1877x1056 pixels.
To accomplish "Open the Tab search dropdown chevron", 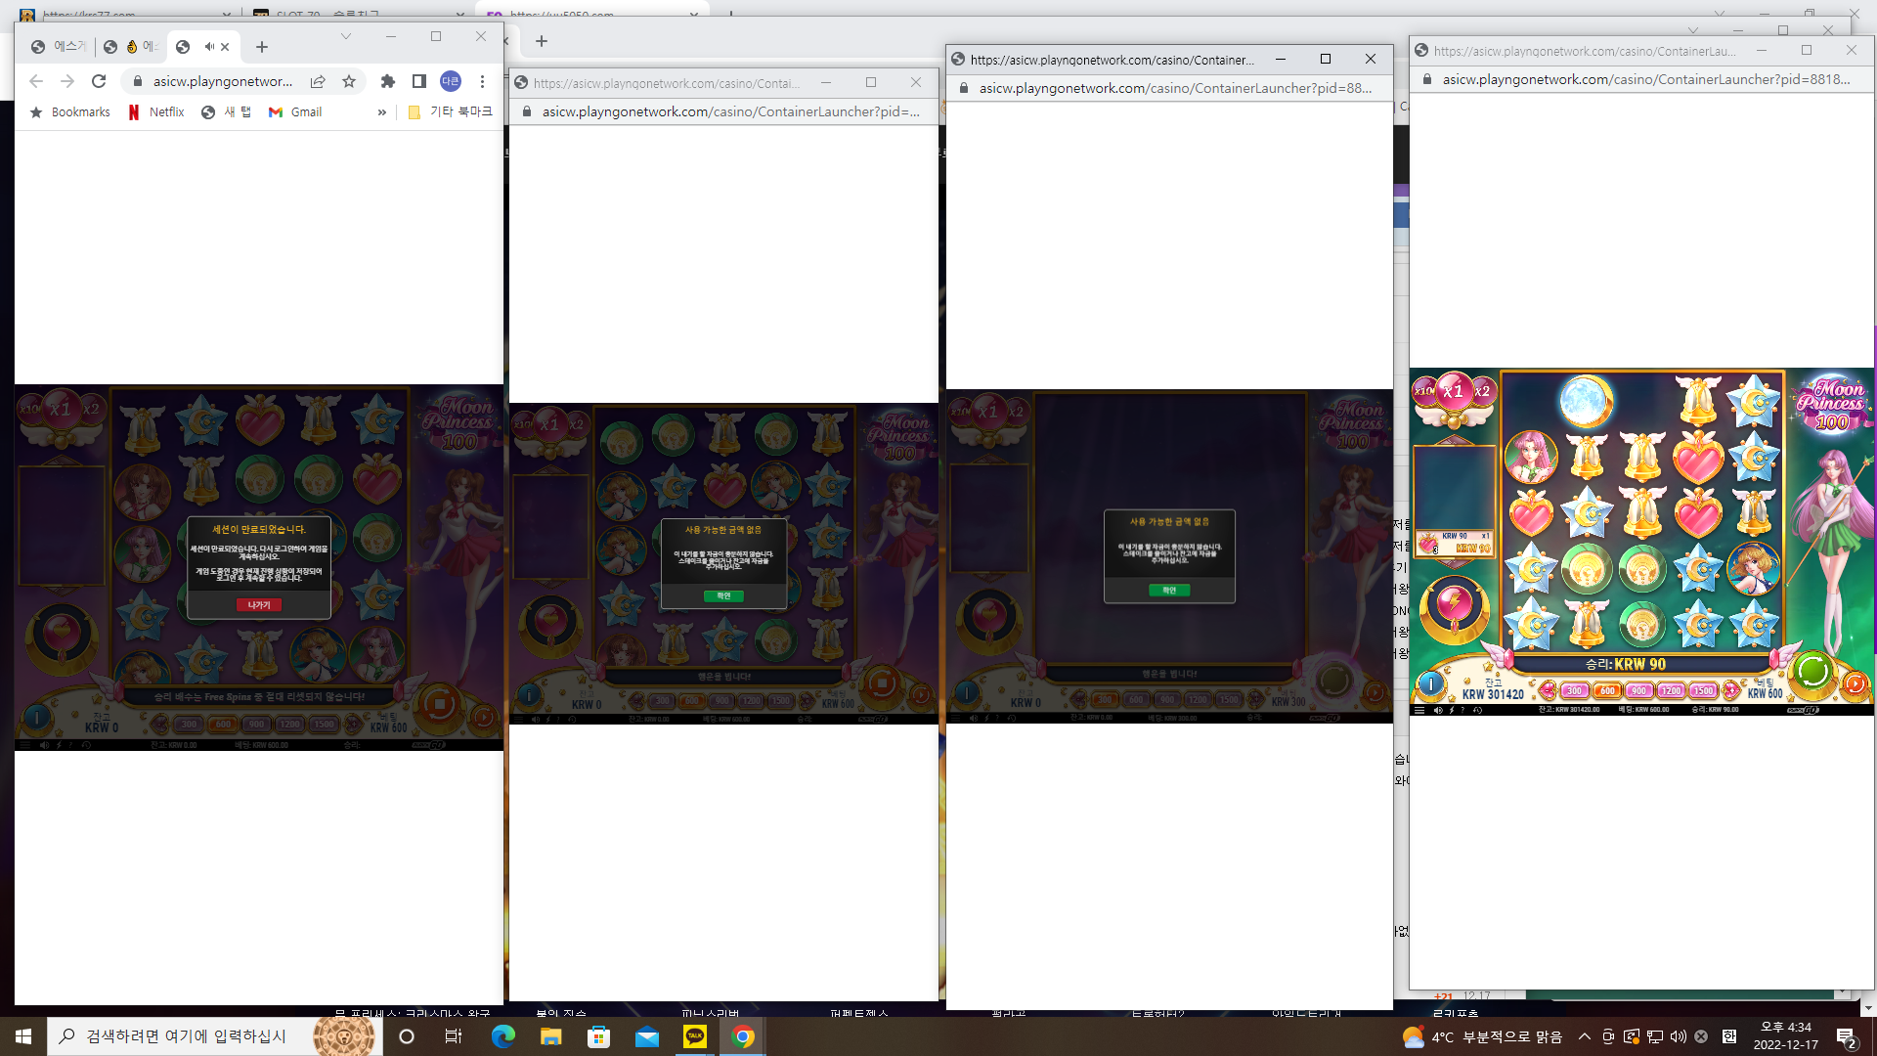I will [345, 36].
